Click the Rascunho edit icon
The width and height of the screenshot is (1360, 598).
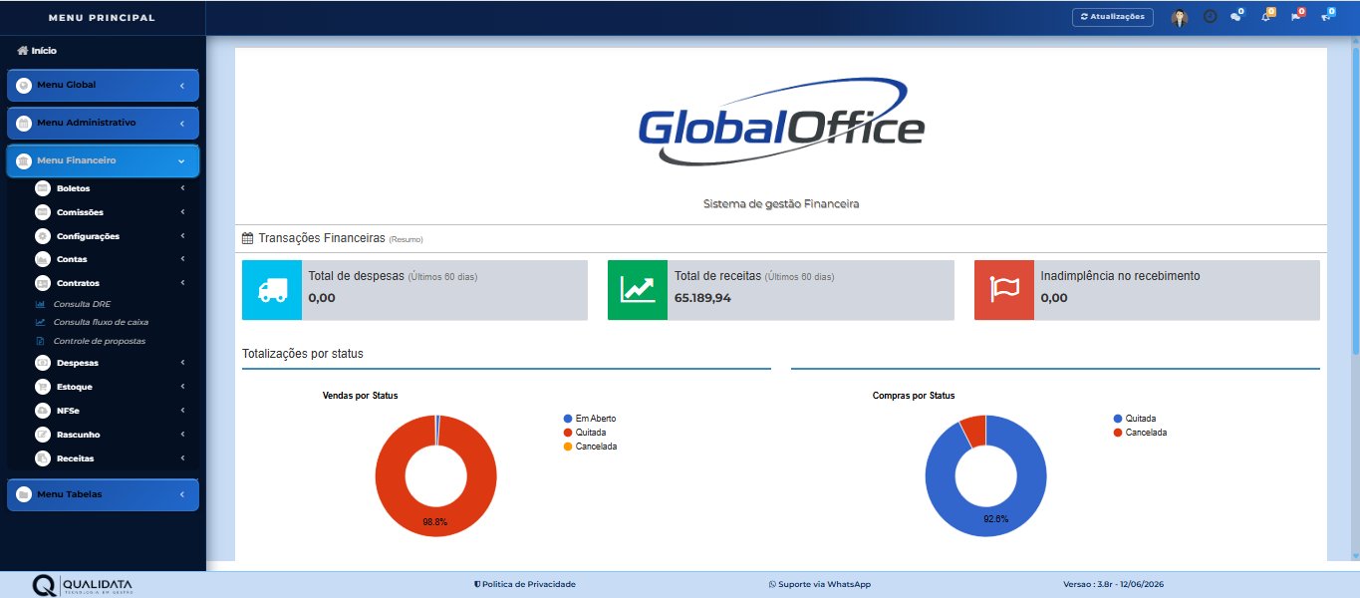(x=42, y=435)
